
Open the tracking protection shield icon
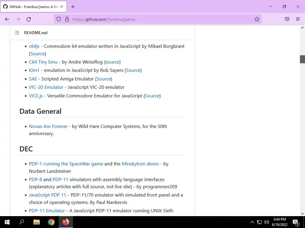tap(59, 19)
